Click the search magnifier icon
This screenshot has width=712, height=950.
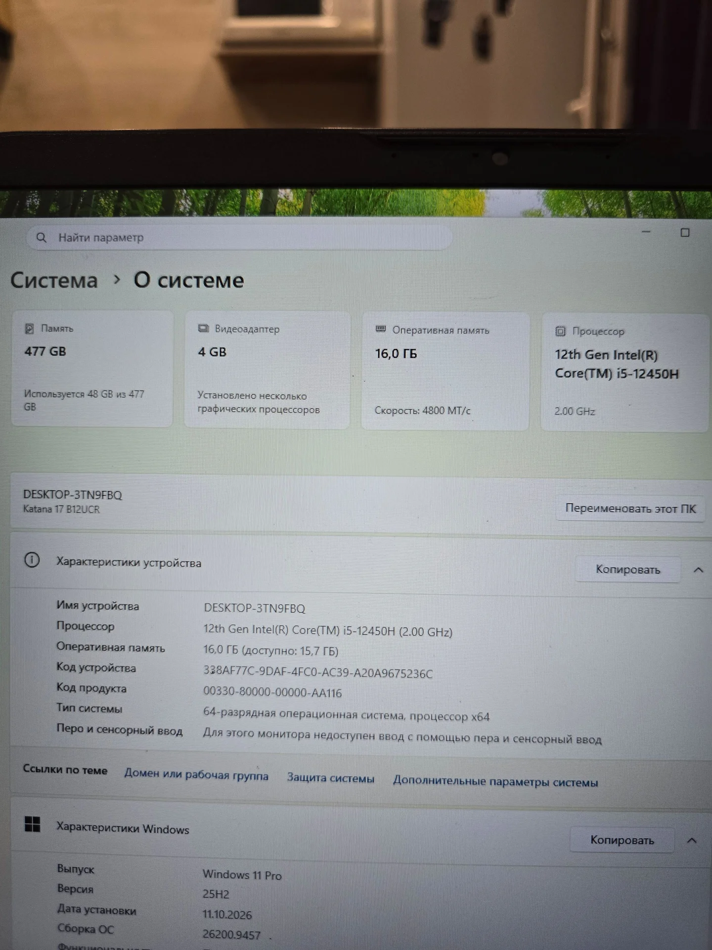click(42, 237)
